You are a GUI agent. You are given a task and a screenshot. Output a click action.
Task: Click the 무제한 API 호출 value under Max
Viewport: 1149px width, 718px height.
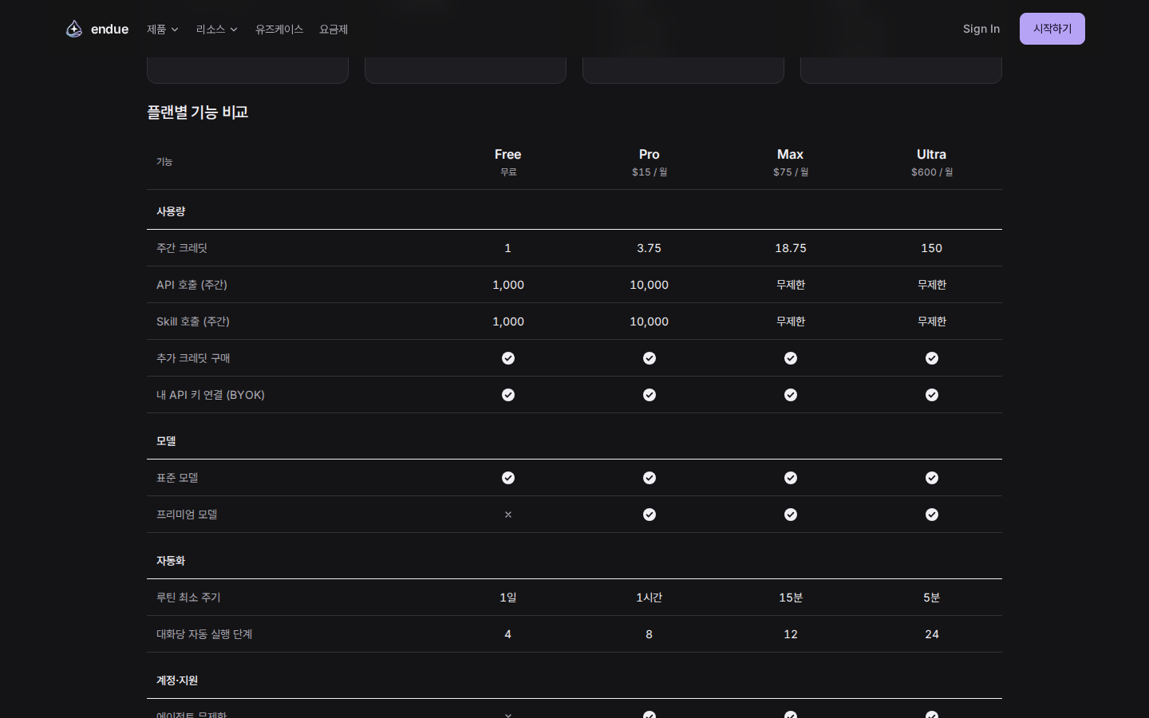pyautogui.click(x=791, y=285)
